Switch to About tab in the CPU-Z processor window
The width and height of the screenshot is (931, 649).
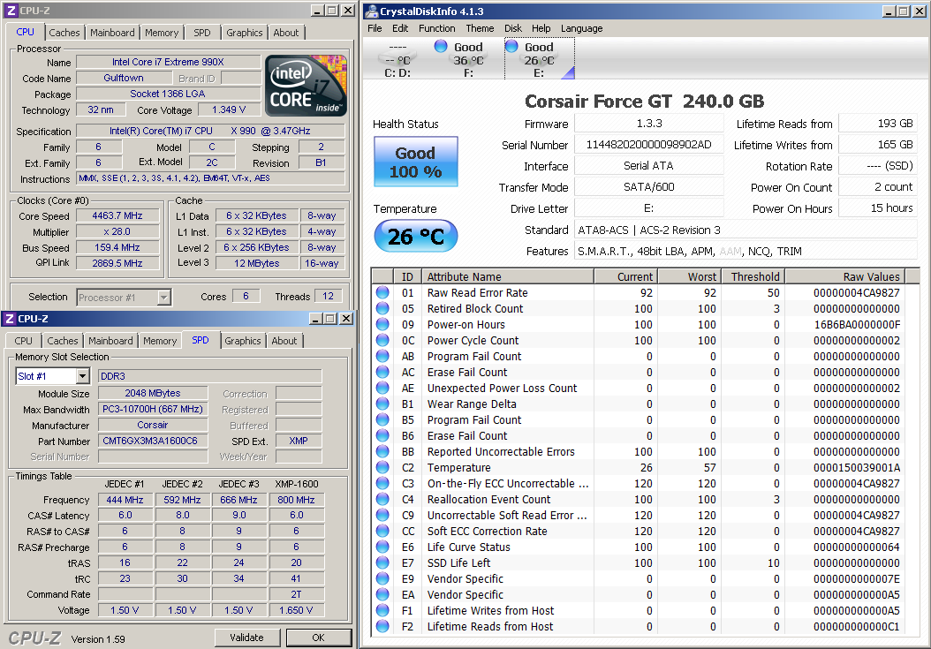click(286, 33)
